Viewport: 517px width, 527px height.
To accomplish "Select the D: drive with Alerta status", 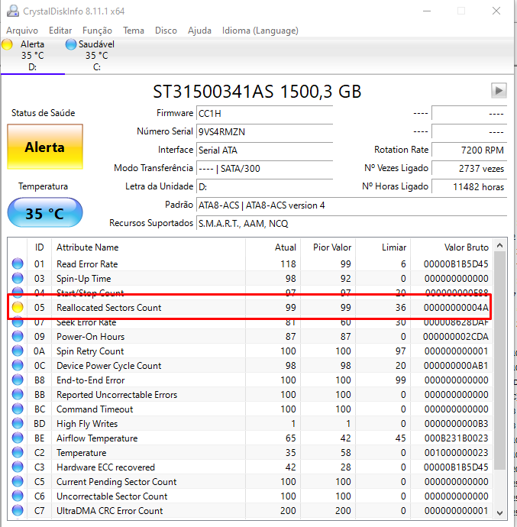I will click(32, 56).
